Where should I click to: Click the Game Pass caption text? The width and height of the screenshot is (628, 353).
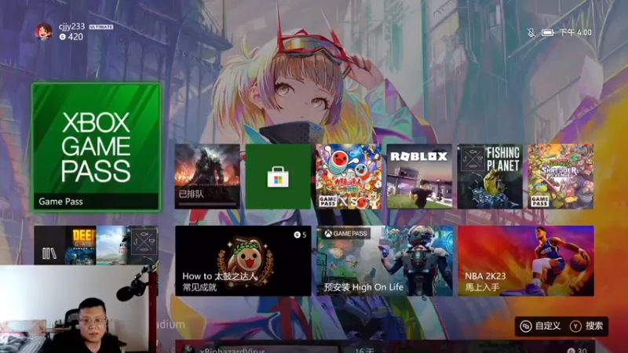[61, 202]
